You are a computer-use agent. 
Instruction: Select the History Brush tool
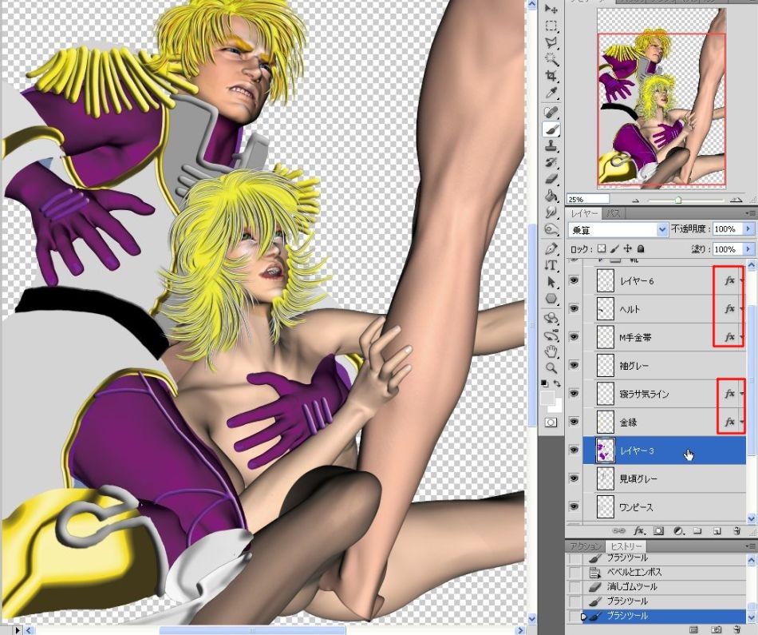[551, 162]
